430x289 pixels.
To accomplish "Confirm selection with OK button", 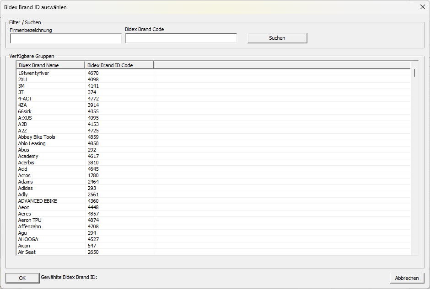I will pos(22,278).
